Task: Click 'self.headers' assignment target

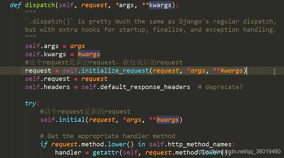Action: [x=47, y=87]
